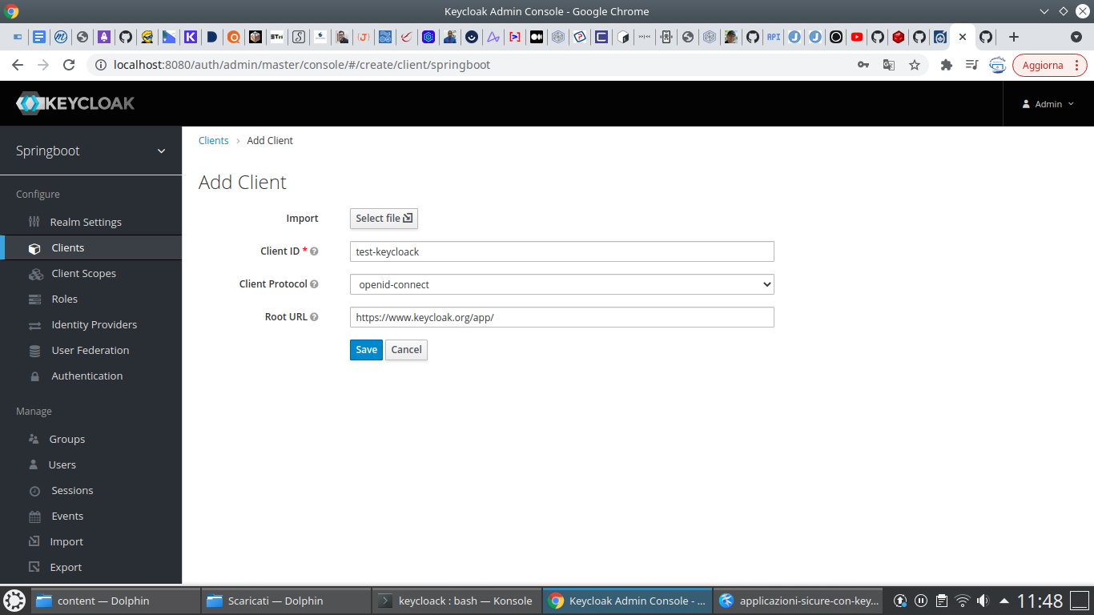1094x615 pixels.
Task: Expand hidden system tray icons arrow
Action: click(1003, 601)
